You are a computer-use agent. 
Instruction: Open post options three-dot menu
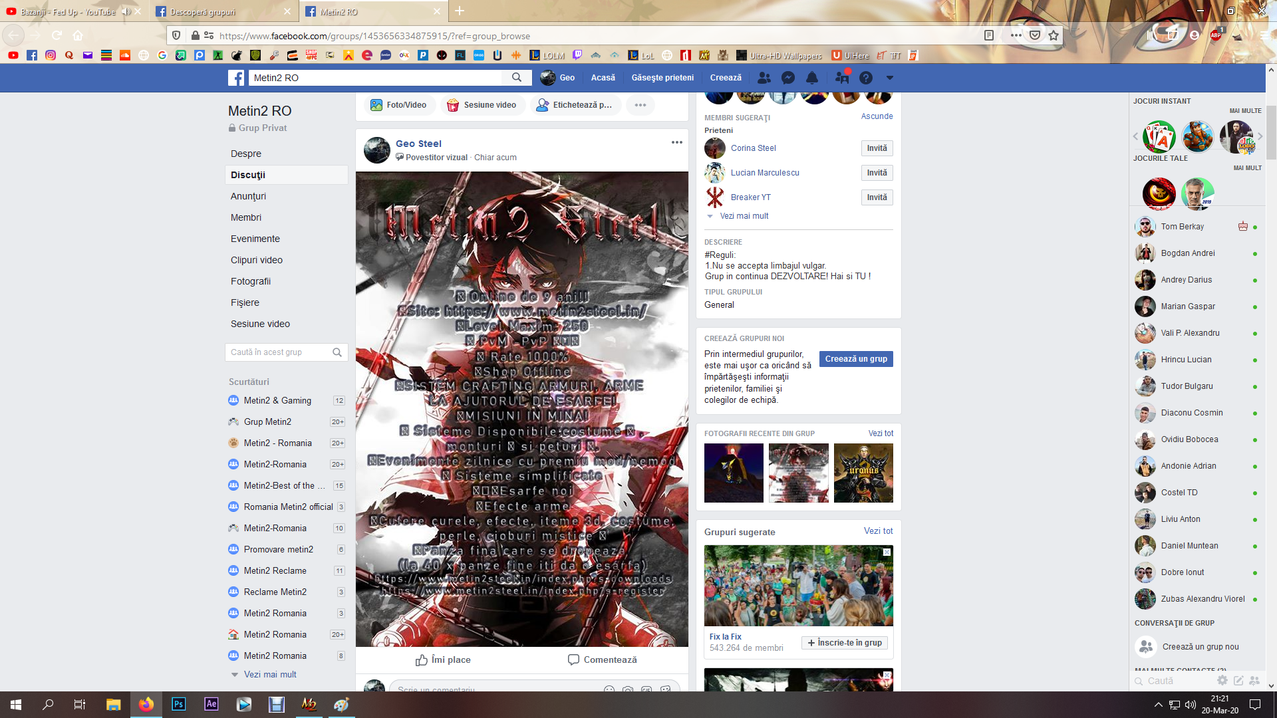pyautogui.click(x=677, y=142)
